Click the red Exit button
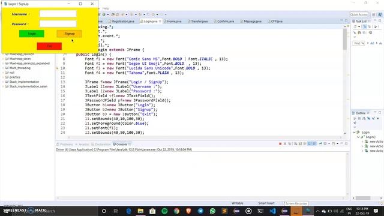 [x=49, y=46]
